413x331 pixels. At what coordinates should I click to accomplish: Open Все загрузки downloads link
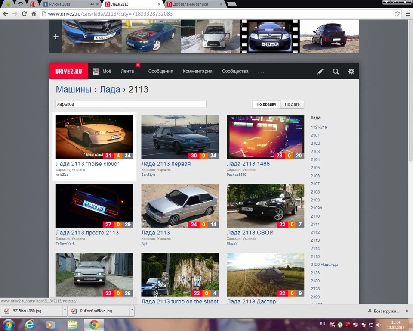point(386,311)
